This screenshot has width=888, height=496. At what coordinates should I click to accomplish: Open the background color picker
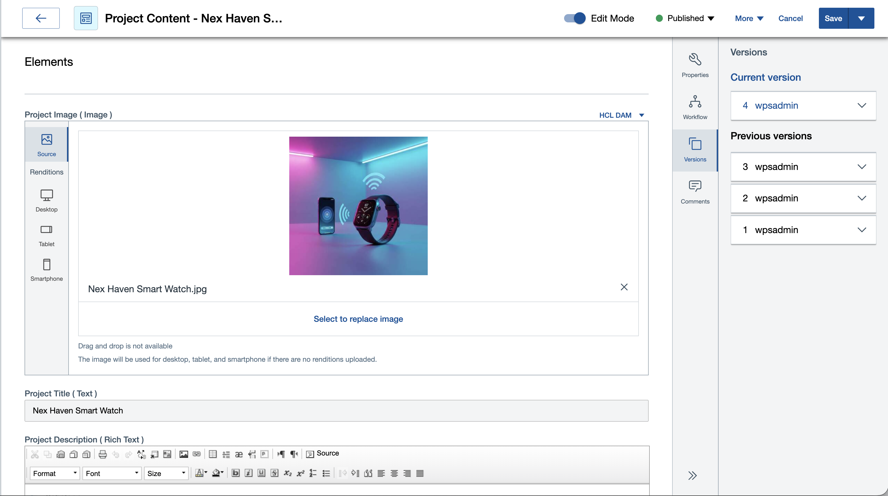[x=217, y=473]
